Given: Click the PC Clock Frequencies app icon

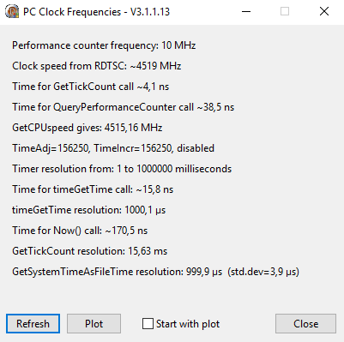Looking at the screenshot, I should 12,12.
